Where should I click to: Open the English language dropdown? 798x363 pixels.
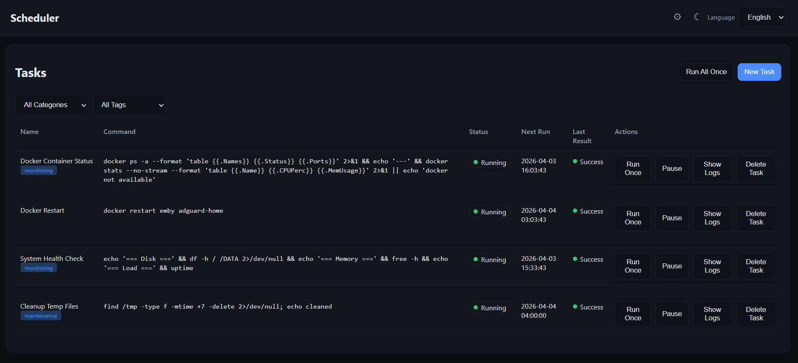coord(762,17)
